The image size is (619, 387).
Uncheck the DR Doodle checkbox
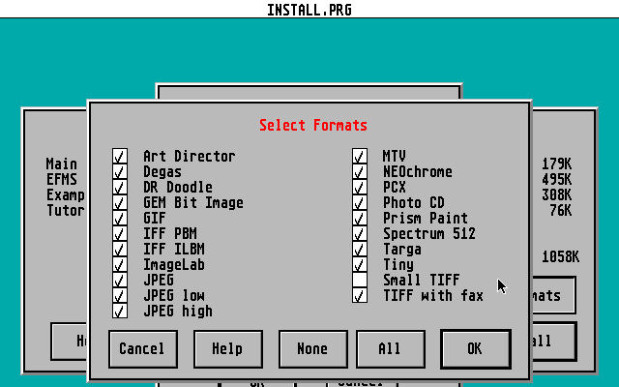(120, 187)
